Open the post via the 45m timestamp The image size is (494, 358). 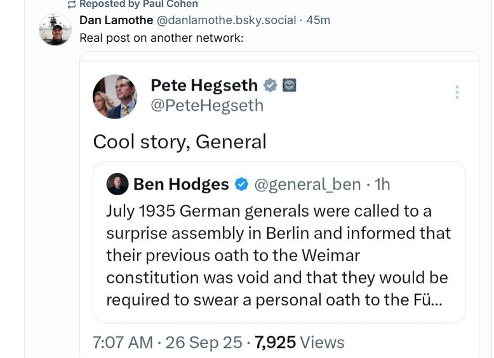pos(318,20)
